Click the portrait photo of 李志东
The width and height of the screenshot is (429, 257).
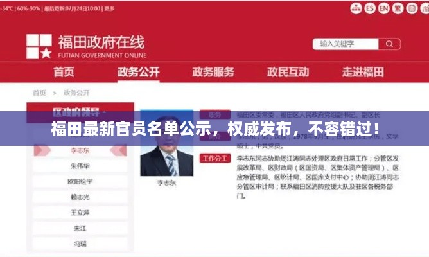point(166,143)
